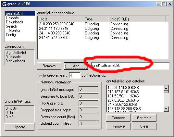Screen dimensions: 174x137
Task: Select connection 24.31.11.170:6346
Action: tap(54, 29)
